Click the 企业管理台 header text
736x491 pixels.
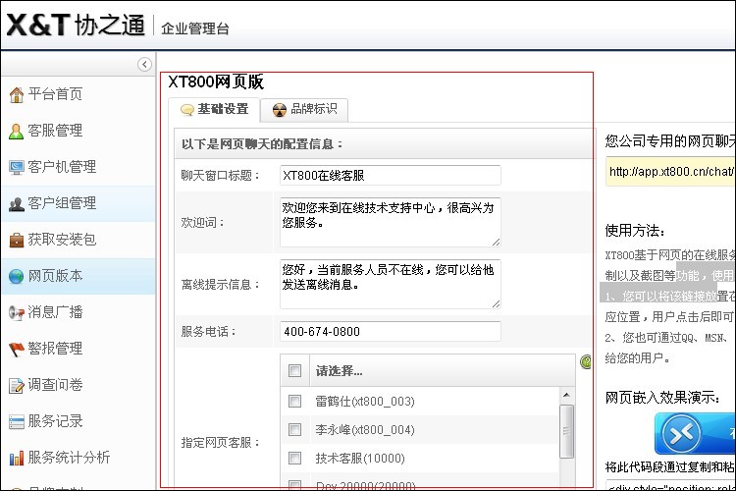(x=195, y=28)
